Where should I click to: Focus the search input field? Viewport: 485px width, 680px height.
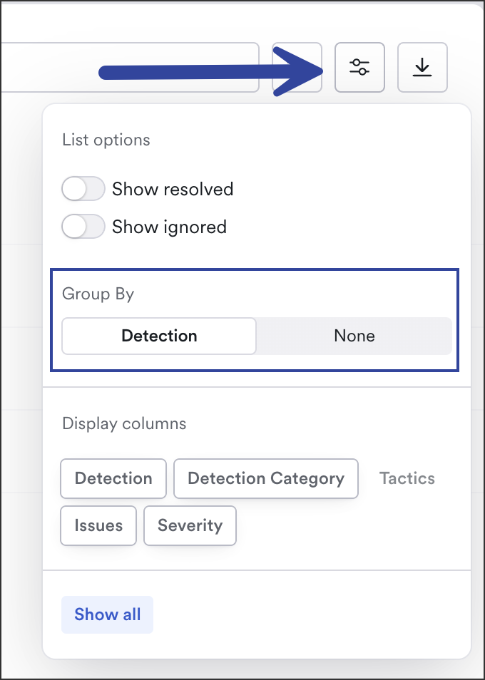point(130,67)
